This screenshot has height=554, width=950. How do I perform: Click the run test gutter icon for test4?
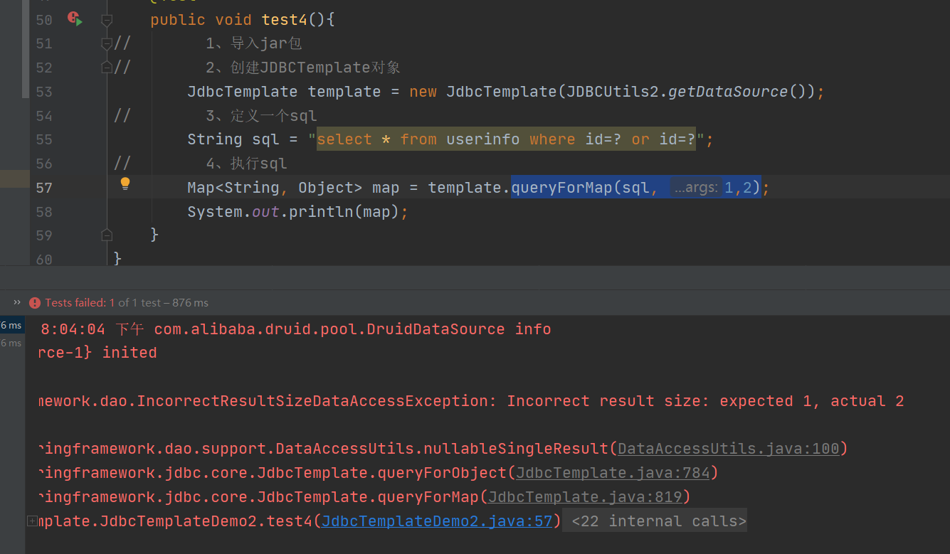click(x=75, y=18)
